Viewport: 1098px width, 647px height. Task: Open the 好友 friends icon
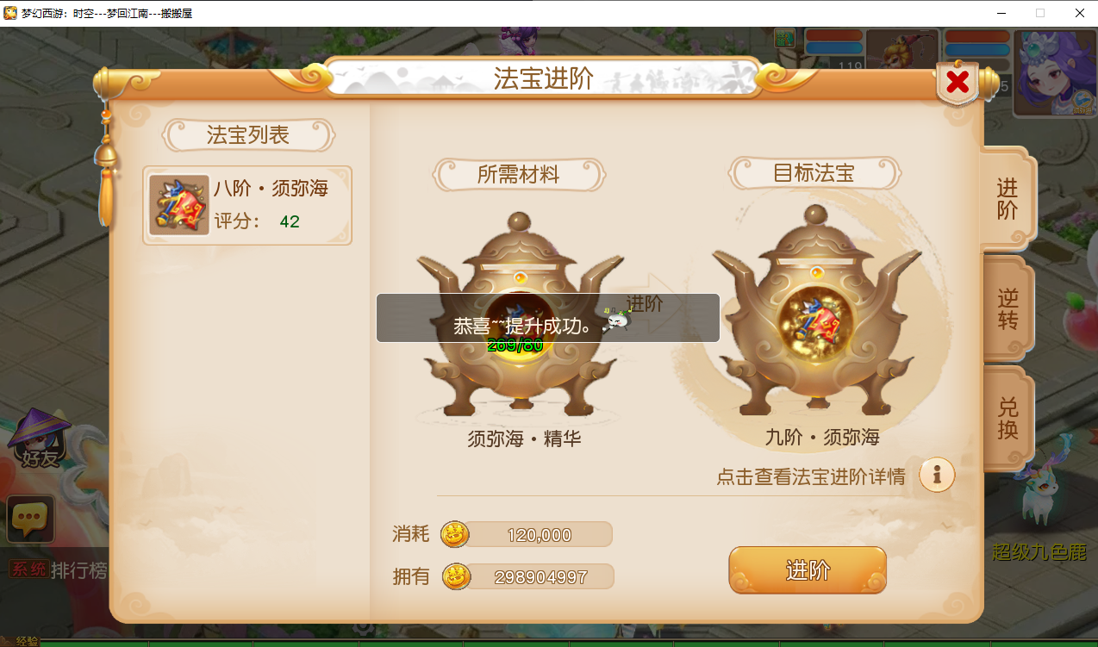click(x=40, y=440)
